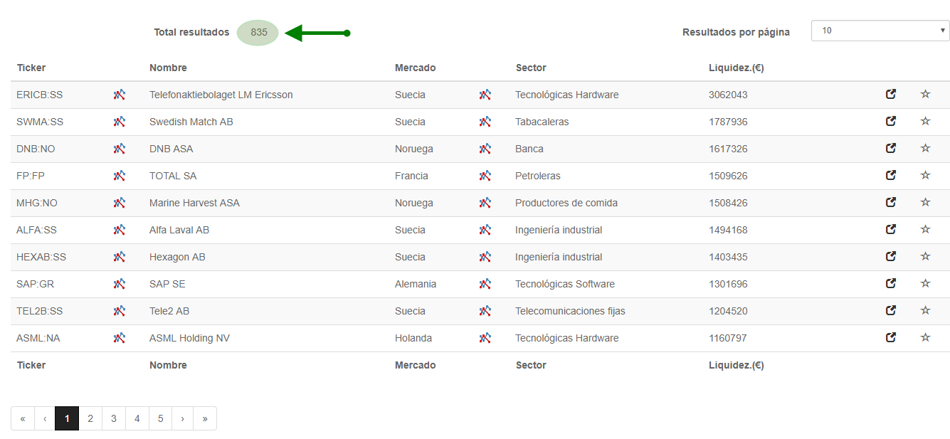
Task: Open chart icon next to MHG:NO ticker
Action: tap(120, 203)
